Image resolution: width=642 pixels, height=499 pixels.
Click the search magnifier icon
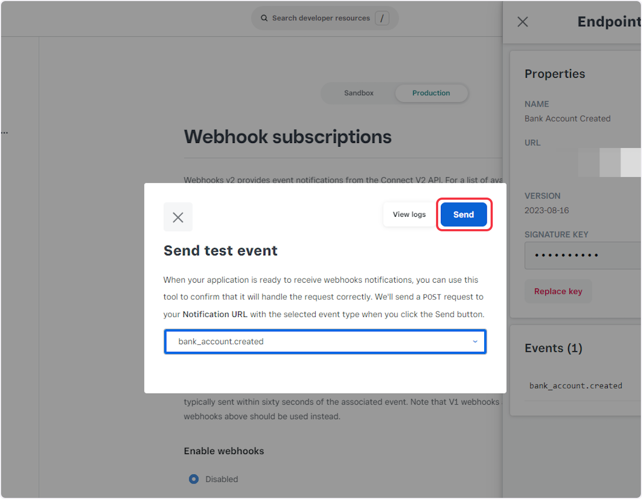264,18
